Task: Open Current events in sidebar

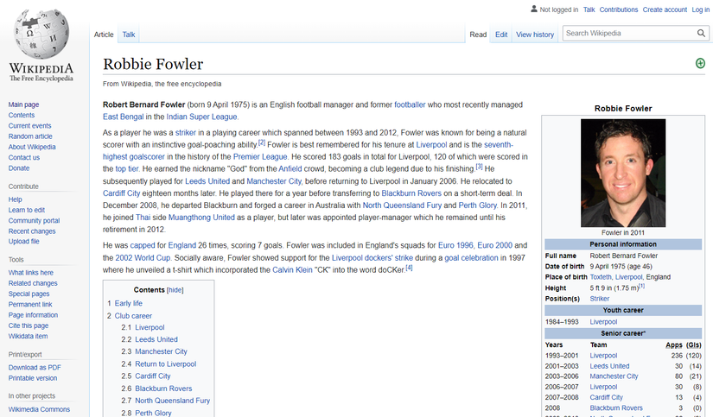Action: [29, 126]
